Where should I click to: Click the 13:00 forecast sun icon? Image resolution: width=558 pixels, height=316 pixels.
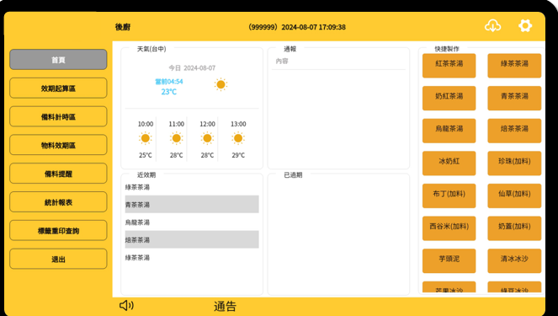(x=238, y=138)
